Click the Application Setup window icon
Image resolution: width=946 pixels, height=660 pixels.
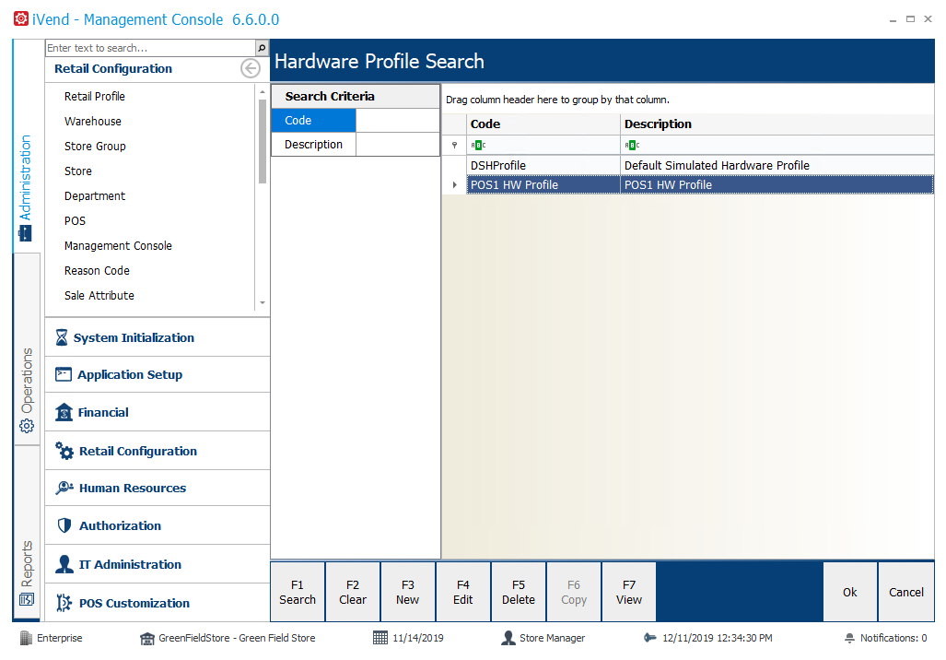click(x=64, y=374)
